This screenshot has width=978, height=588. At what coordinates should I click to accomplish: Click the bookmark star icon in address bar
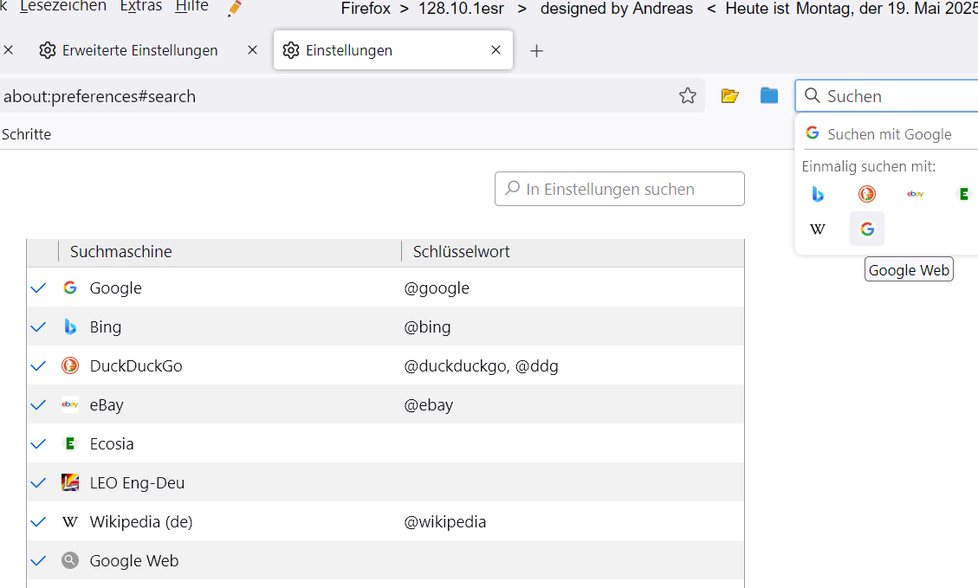click(x=687, y=95)
